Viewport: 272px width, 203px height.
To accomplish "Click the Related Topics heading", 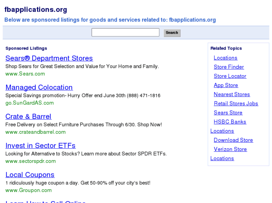I will point(226,48).
